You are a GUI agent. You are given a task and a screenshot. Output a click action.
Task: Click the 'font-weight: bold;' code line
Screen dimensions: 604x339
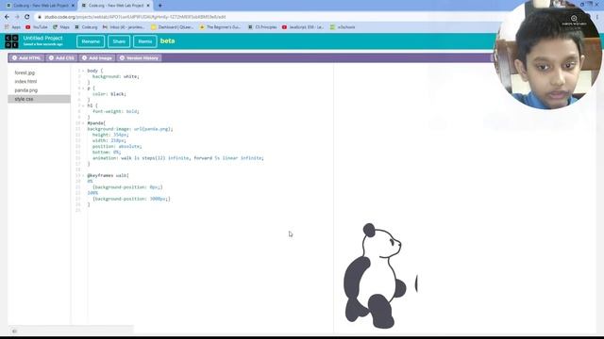(x=115, y=111)
